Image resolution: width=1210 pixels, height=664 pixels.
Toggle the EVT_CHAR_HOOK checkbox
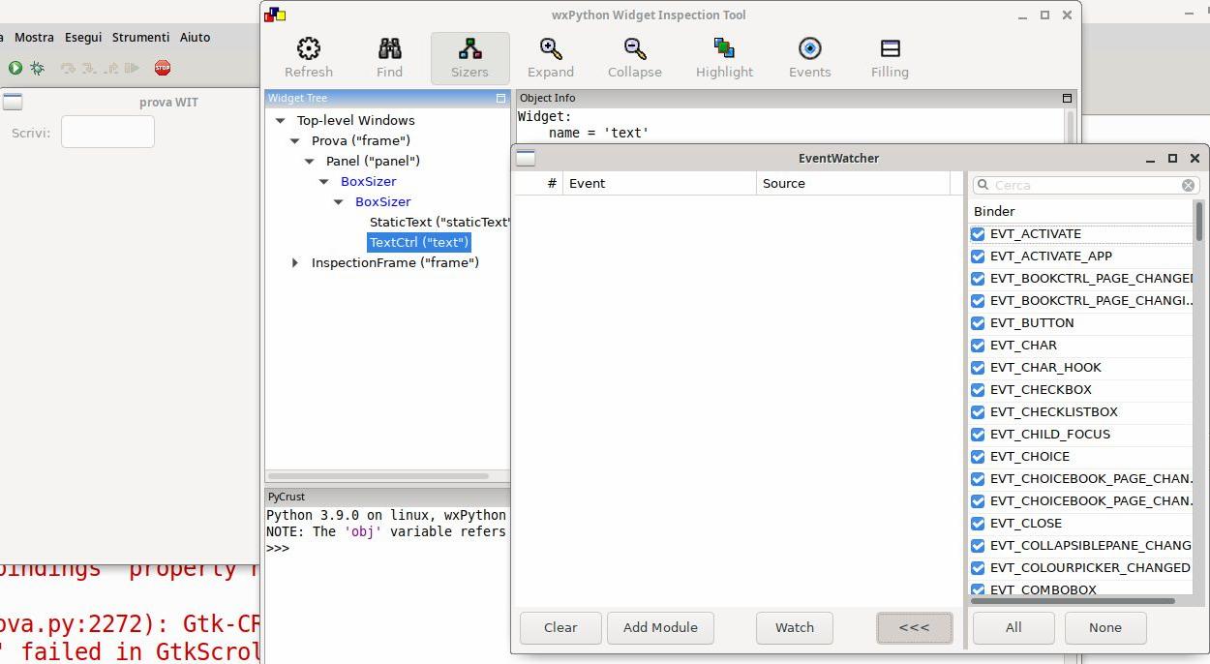point(978,368)
